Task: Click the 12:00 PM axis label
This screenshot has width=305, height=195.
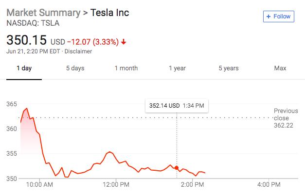Action: pyautogui.click(x=117, y=185)
